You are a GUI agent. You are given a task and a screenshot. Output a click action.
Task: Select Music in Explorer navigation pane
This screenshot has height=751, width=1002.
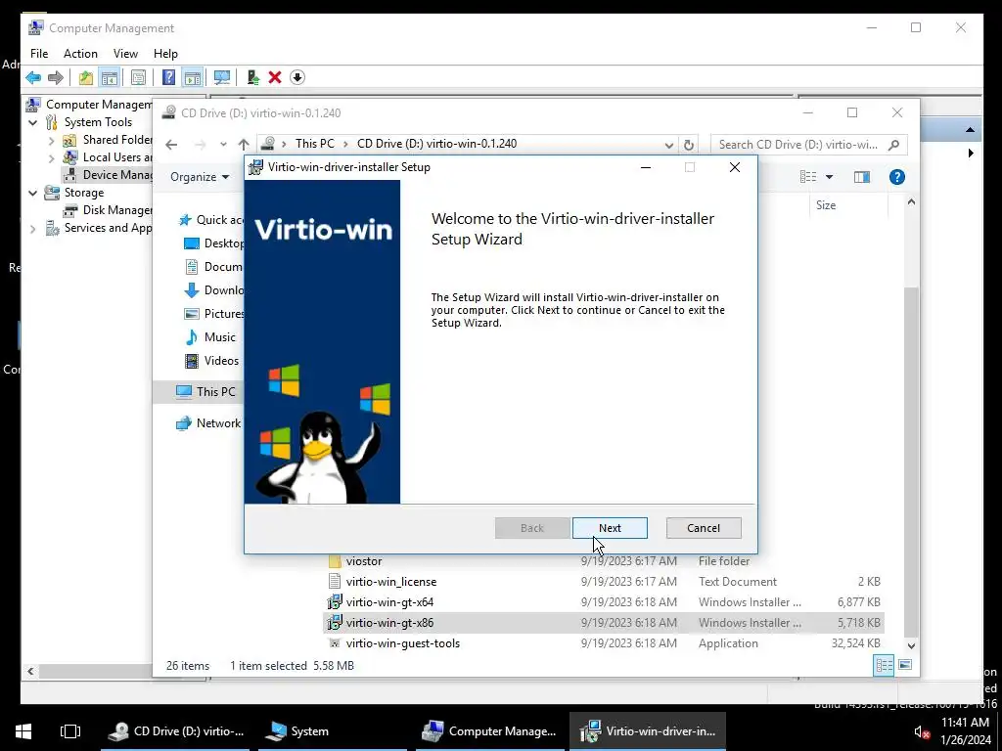tap(210, 337)
